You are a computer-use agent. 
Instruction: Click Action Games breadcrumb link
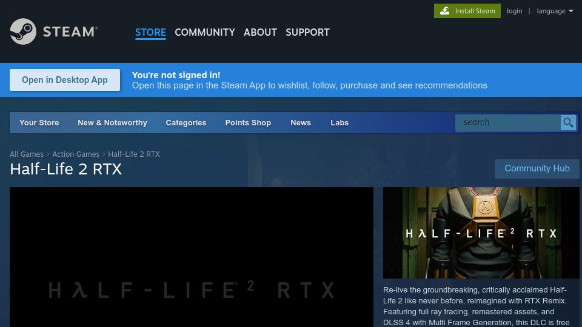pyautogui.click(x=76, y=154)
